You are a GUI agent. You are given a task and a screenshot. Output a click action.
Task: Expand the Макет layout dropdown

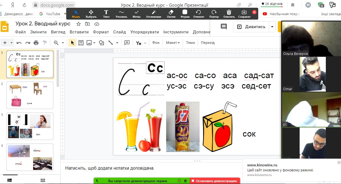[173, 42]
